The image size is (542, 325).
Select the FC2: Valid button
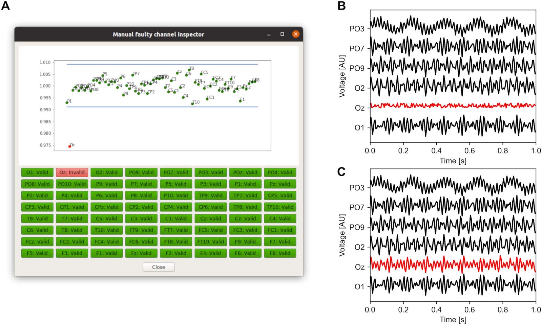coord(72,241)
